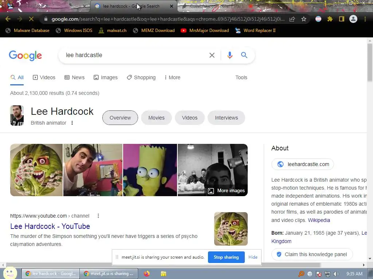Stop page loading with the X icon
The height and width of the screenshot is (279, 373).
click(31, 19)
